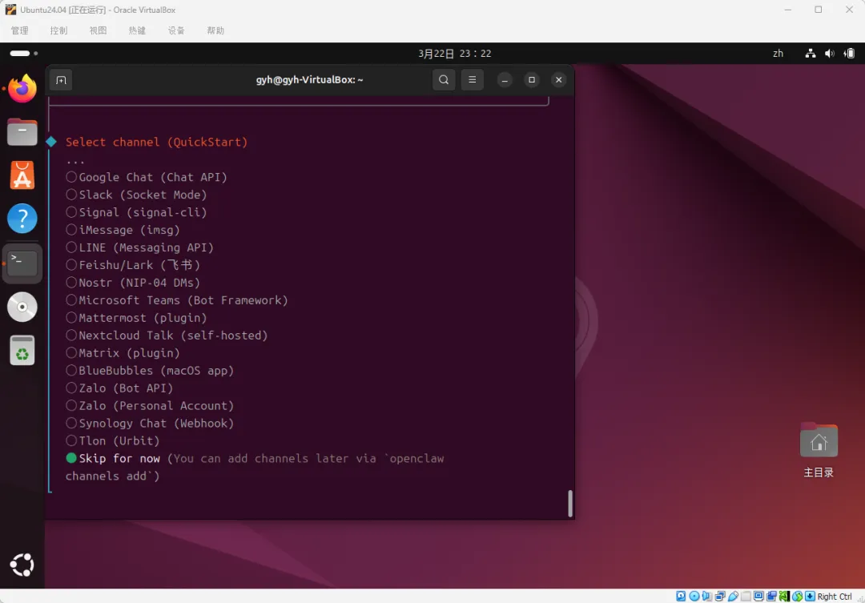The image size is (865, 603).
Task: Select the Mattermost (plugin) option
Action: tap(136, 318)
